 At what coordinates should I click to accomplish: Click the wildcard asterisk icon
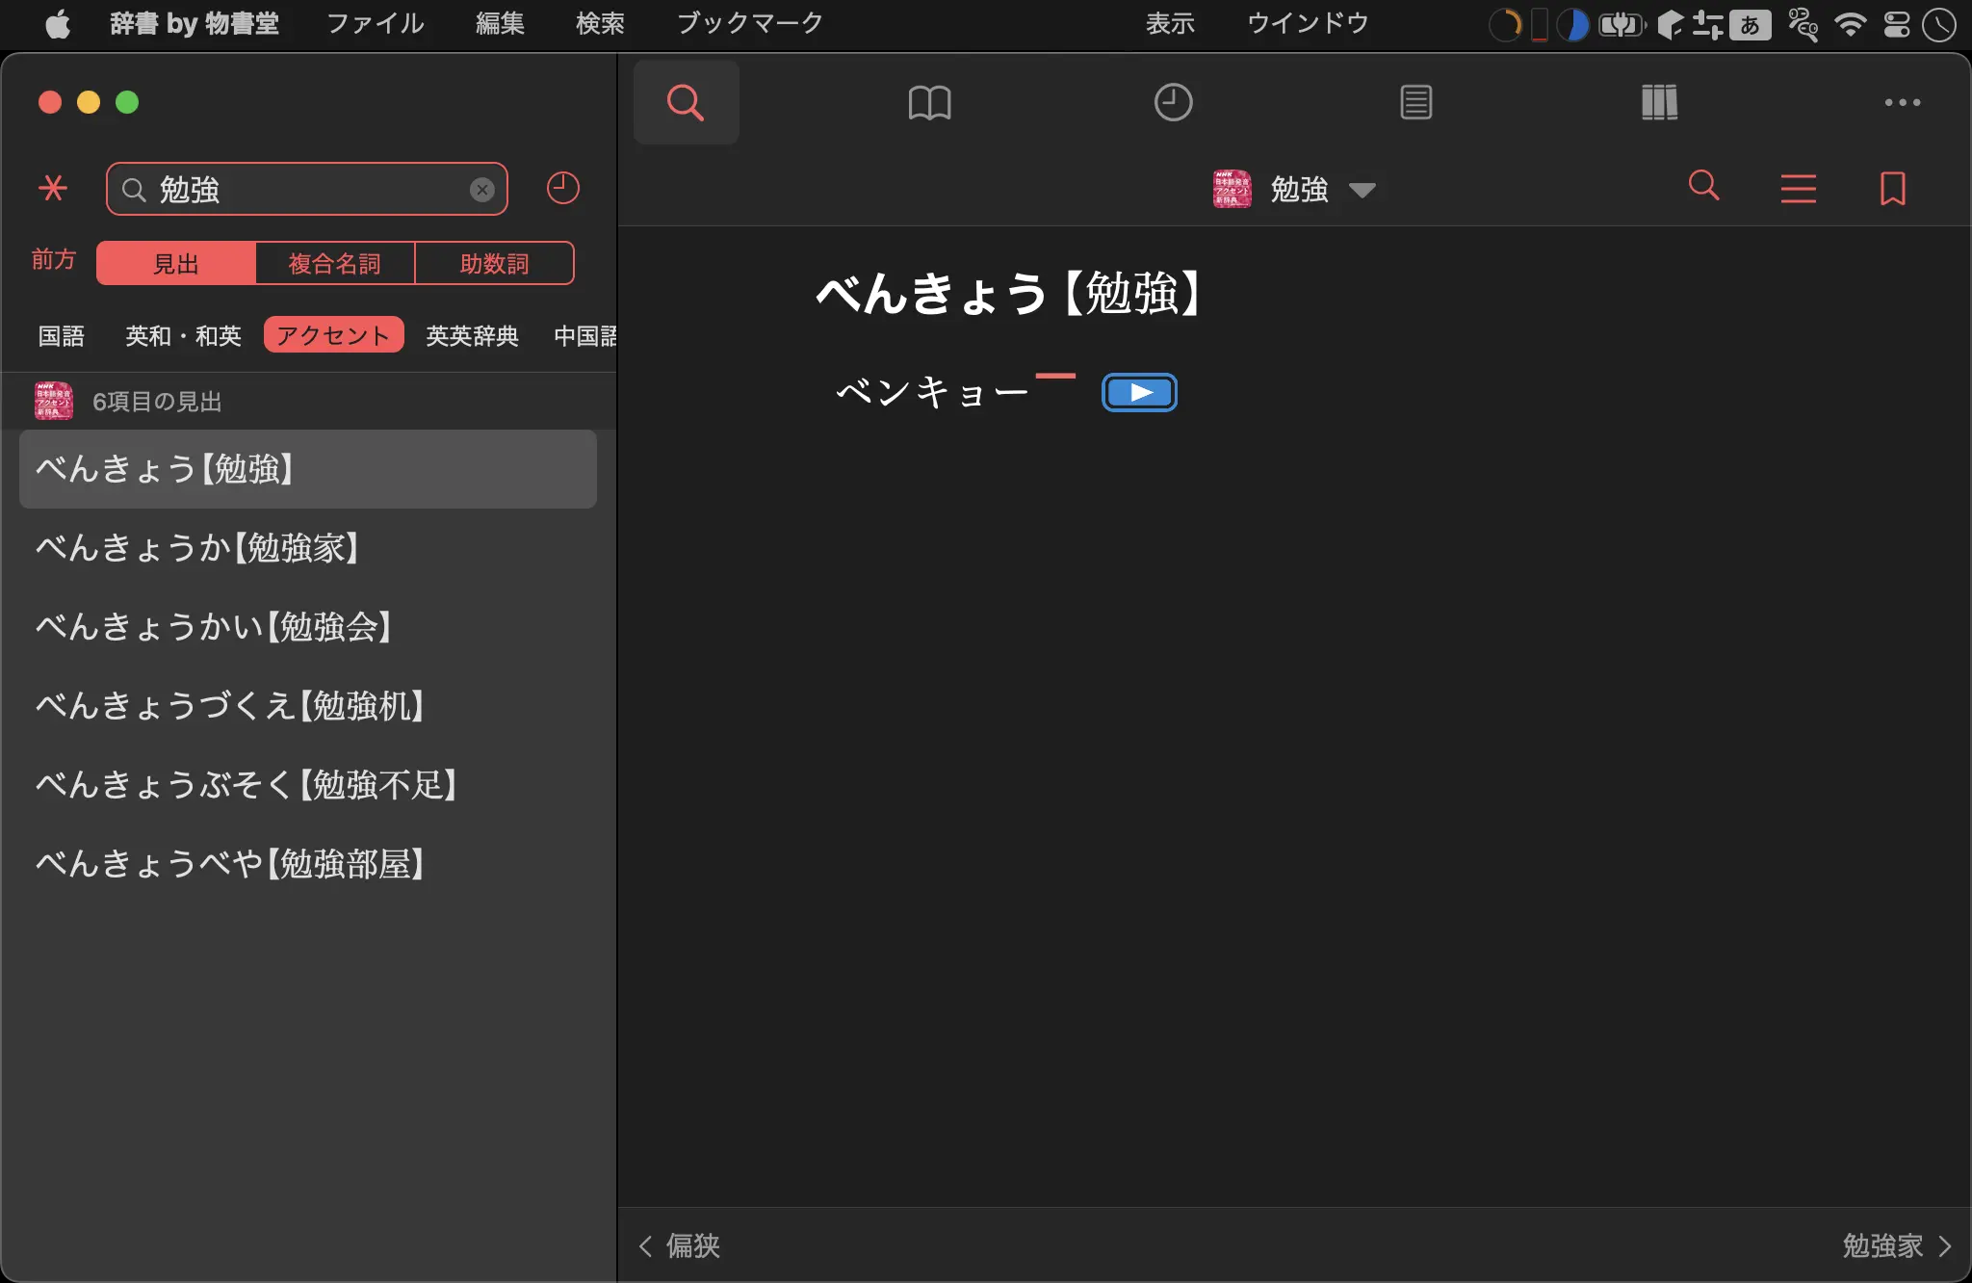[53, 188]
